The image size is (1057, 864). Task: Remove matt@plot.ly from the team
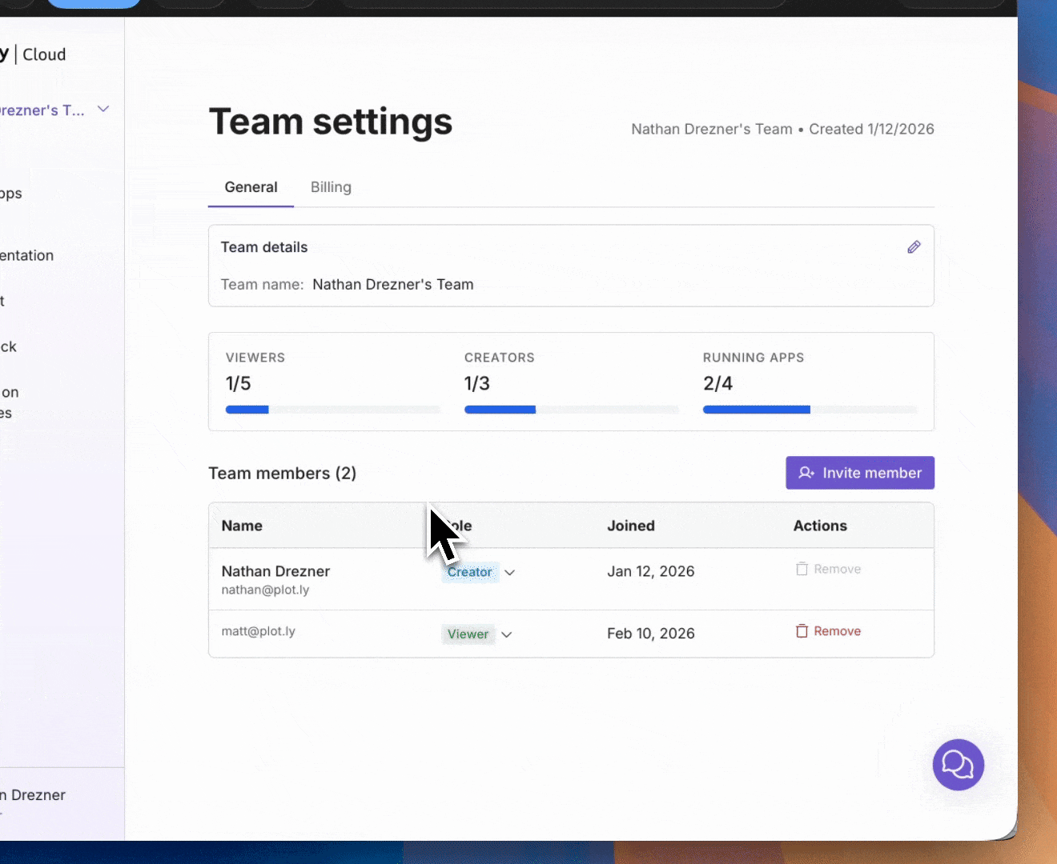click(x=828, y=631)
